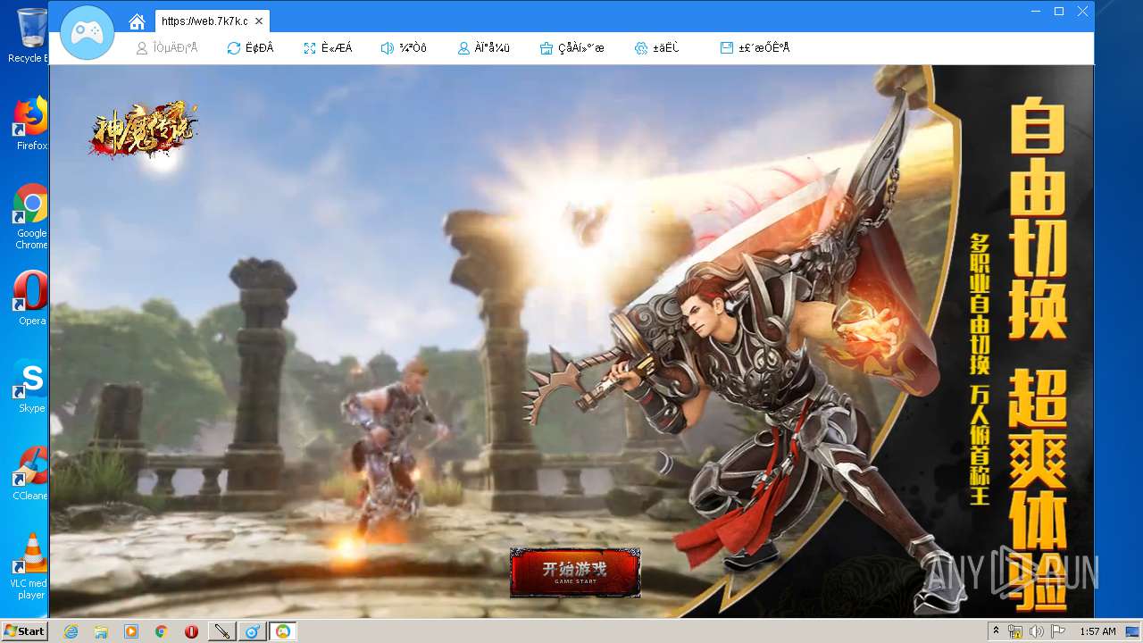Click the refresh arrows toolbar icon
The height and width of the screenshot is (643, 1143).
[x=234, y=48]
